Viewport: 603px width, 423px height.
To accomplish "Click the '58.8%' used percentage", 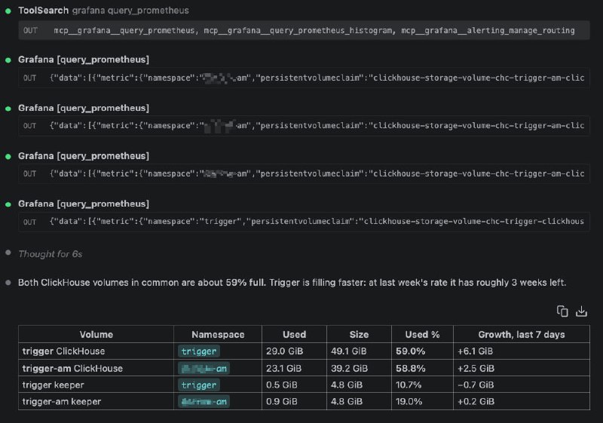I will click(410, 369).
